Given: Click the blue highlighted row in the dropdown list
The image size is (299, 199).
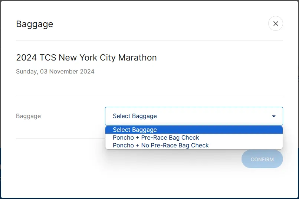Looking at the screenshot, I should [194, 130].
